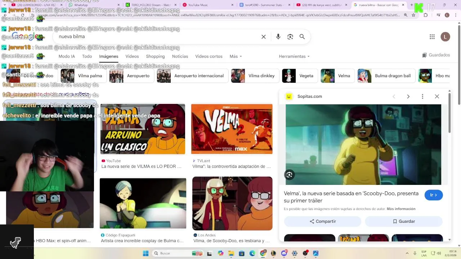Open Task View in the taskbar
The width and height of the screenshot is (461, 259).
[x=210, y=253]
